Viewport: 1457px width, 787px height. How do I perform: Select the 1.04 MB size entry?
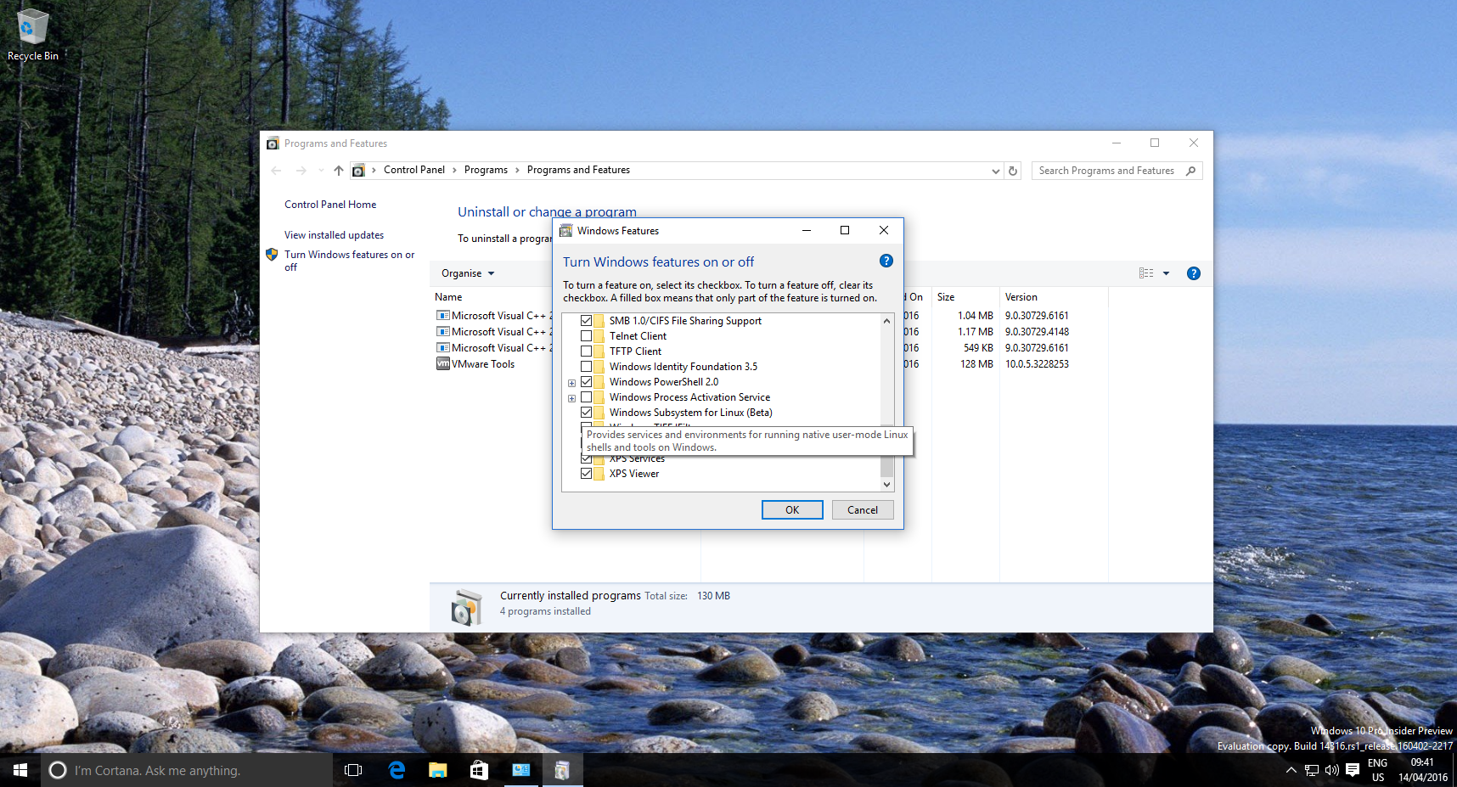click(976, 316)
